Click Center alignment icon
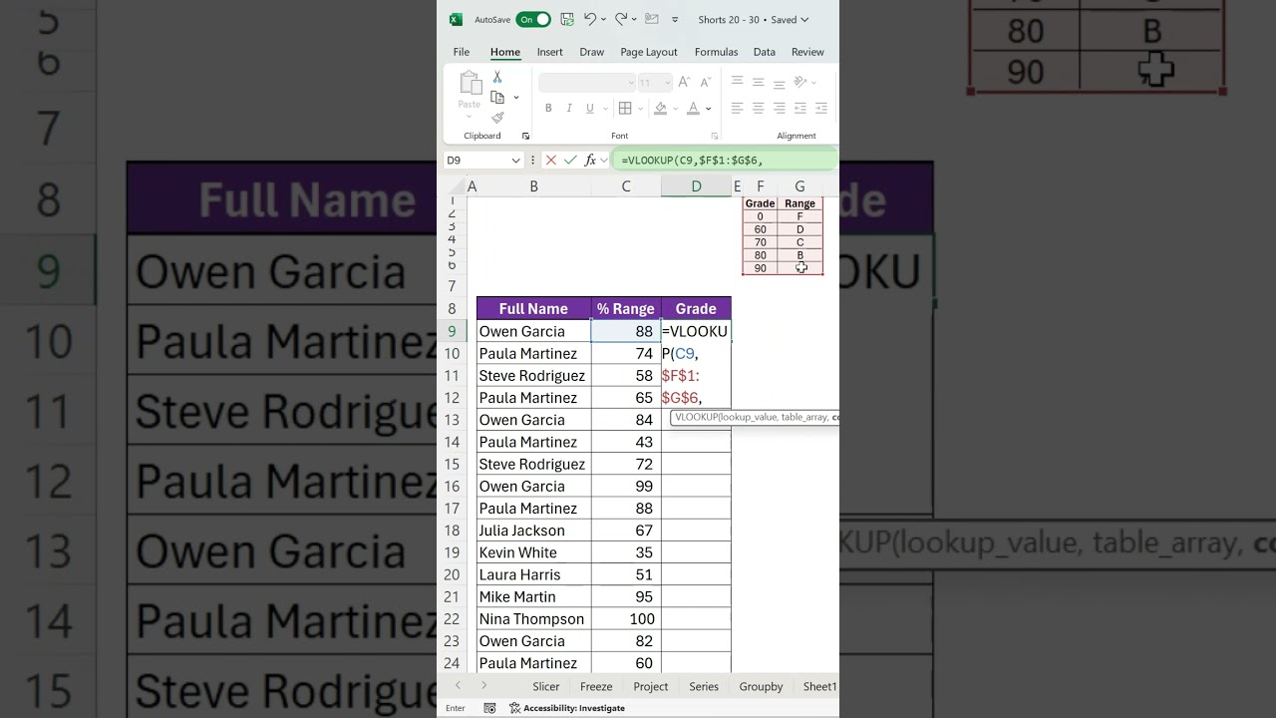Viewport: 1276px width, 718px height. pyautogui.click(x=759, y=108)
